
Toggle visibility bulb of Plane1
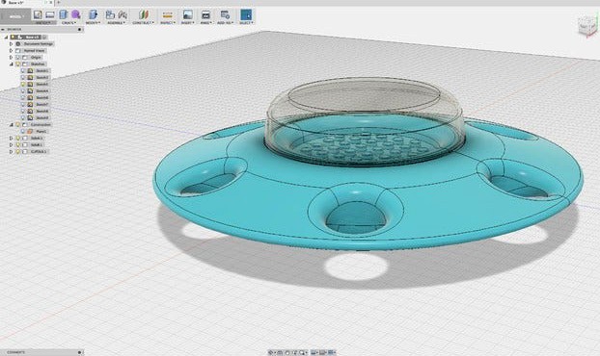tap(23, 131)
